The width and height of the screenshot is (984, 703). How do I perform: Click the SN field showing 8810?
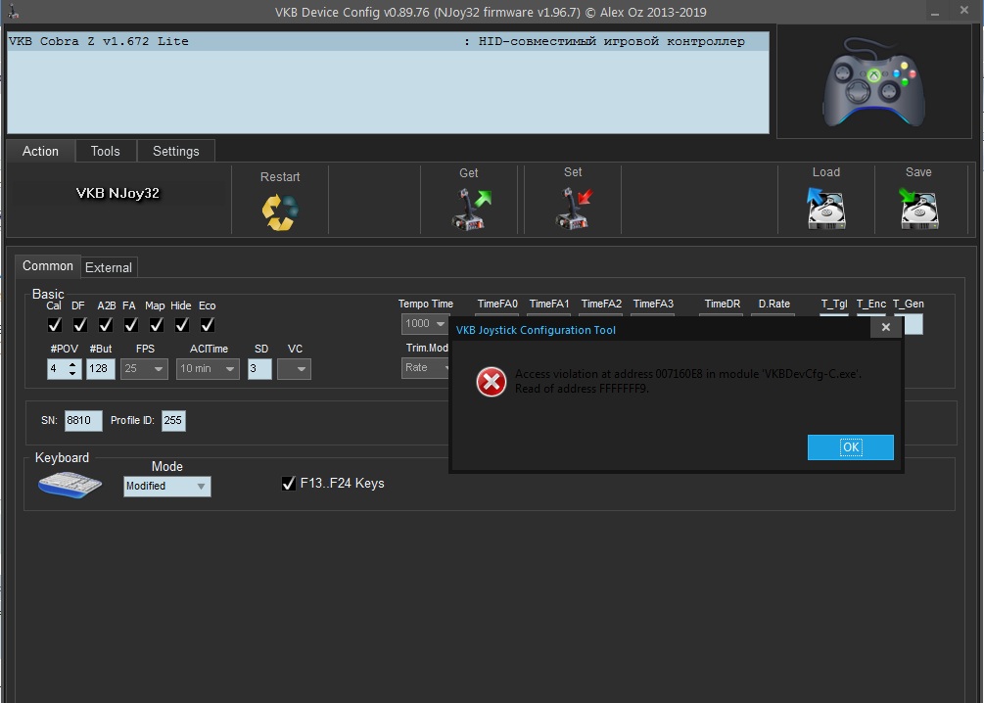point(83,421)
